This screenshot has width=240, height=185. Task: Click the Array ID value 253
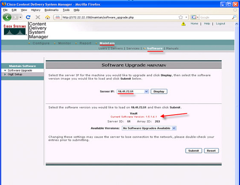point(157,121)
